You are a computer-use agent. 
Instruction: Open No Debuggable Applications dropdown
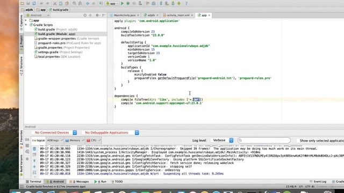click(111, 132)
